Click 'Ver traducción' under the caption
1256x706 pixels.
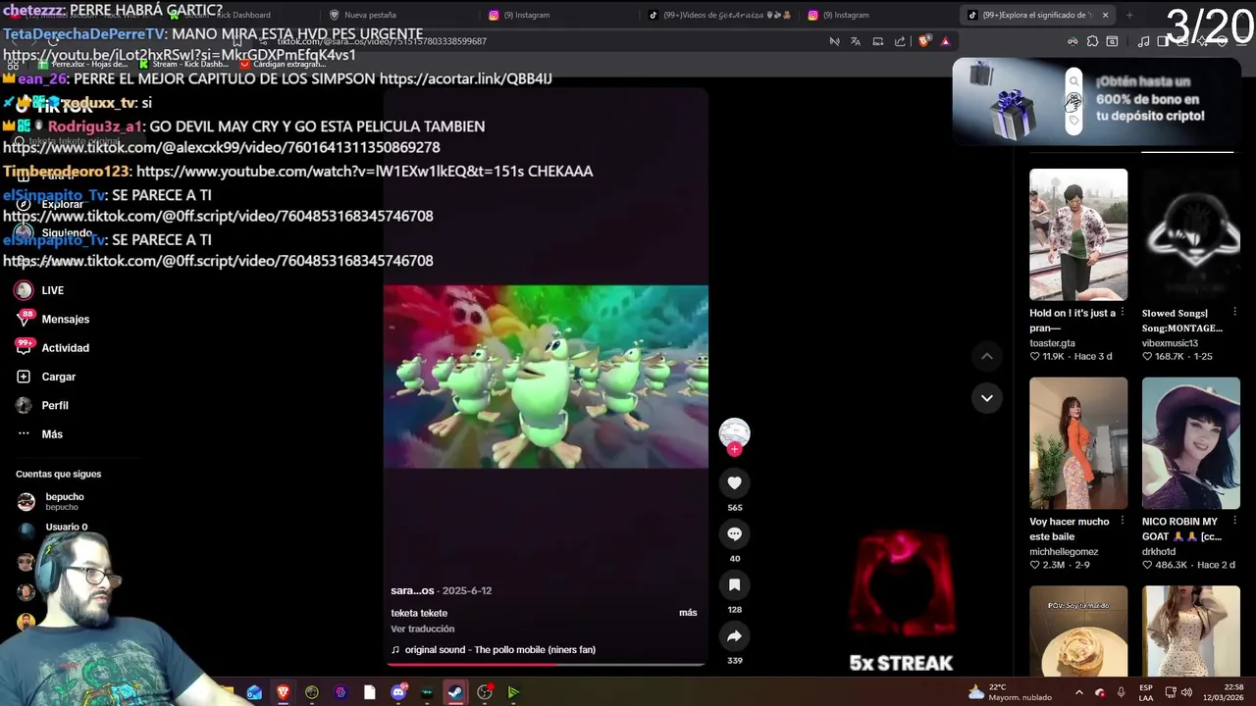[422, 629]
